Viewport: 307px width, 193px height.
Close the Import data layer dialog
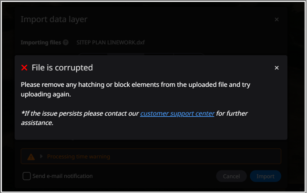coord(276,20)
